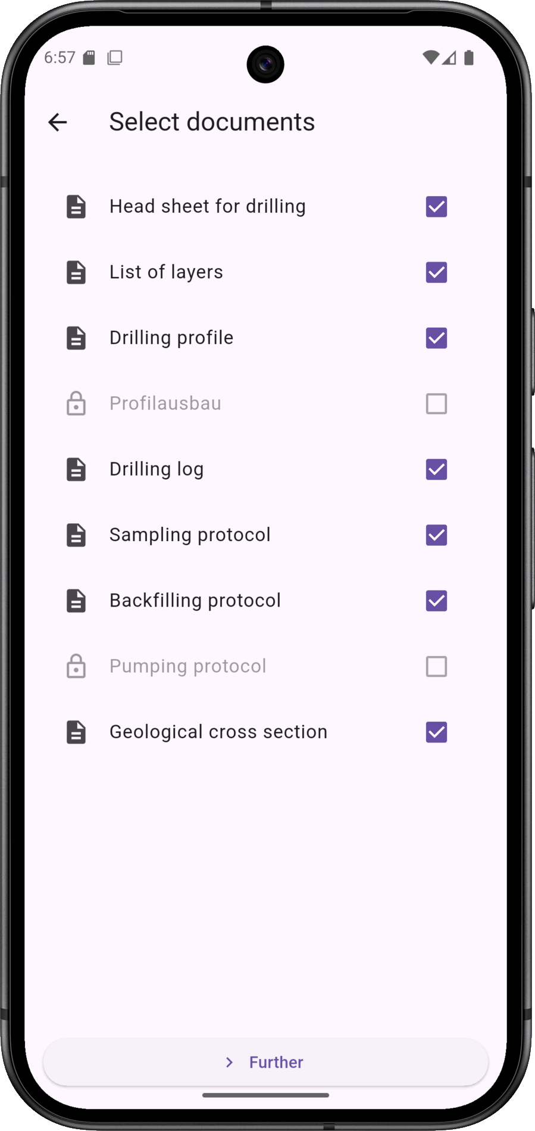Uncheck the Head sheet for drilling checkbox
535x1131 pixels.
coord(436,207)
